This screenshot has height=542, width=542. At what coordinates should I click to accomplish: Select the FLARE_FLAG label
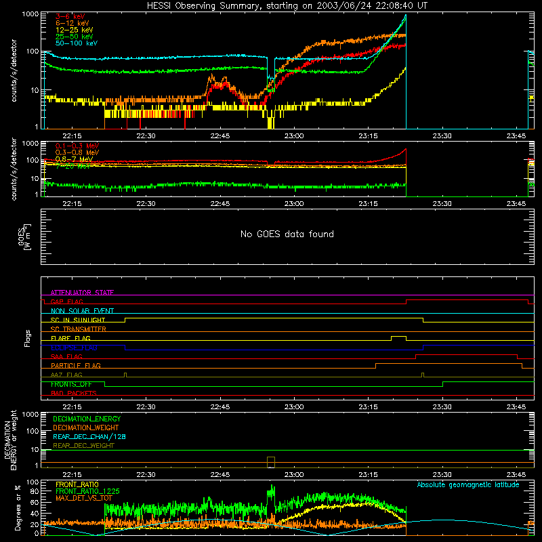70,338
